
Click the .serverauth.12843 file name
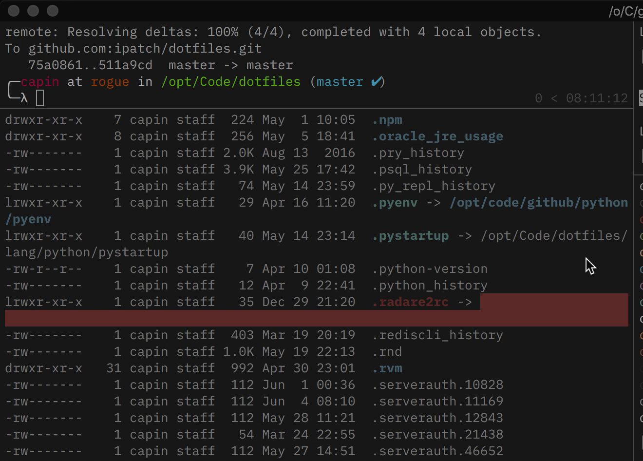(437, 418)
